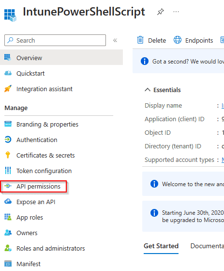
Task: Collapse the Essentials section
Action: coord(148,90)
